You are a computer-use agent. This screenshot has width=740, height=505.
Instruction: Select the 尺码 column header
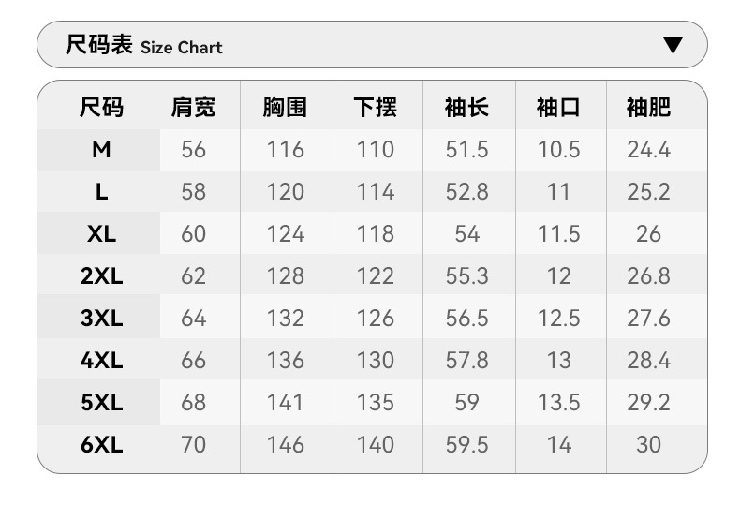pyautogui.click(x=101, y=108)
